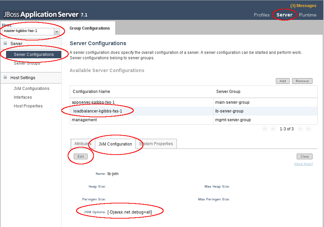
Task: Open Interfaces under Host Settings
Action: tap(23, 97)
